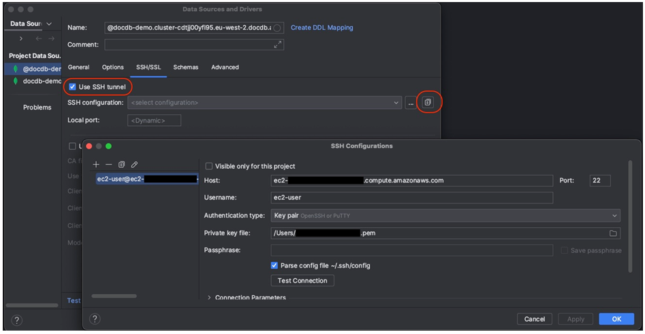Click the remove SSH configuration minus icon
The height and width of the screenshot is (334, 645).
[108, 165]
